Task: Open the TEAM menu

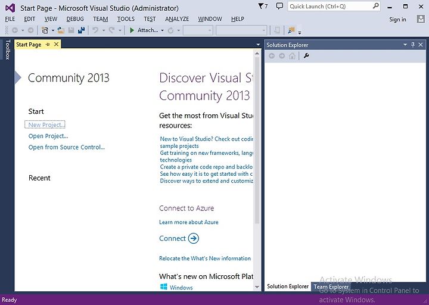Action: pyautogui.click(x=101, y=19)
